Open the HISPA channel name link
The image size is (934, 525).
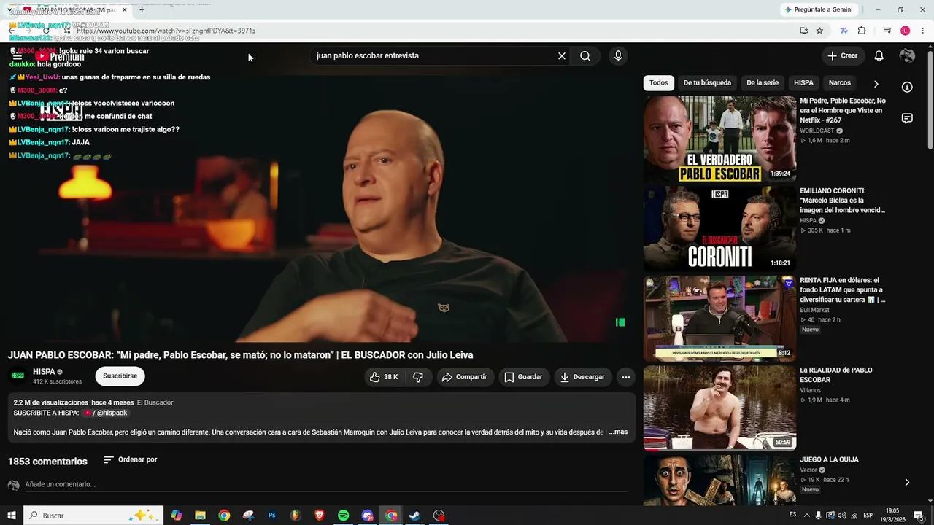click(x=44, y=372)
